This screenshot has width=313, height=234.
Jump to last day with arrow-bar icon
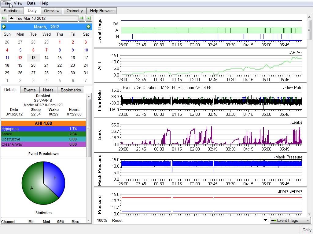click(89, 18)
